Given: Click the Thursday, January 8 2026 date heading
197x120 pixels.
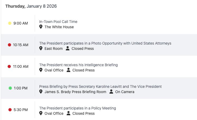Looking at the screenshot, I should [31, 6].
